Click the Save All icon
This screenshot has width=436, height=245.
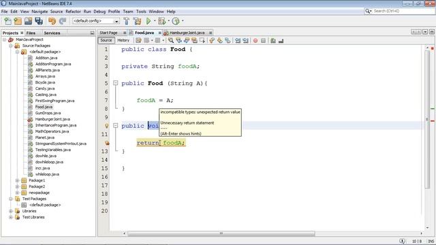point(39,21)
